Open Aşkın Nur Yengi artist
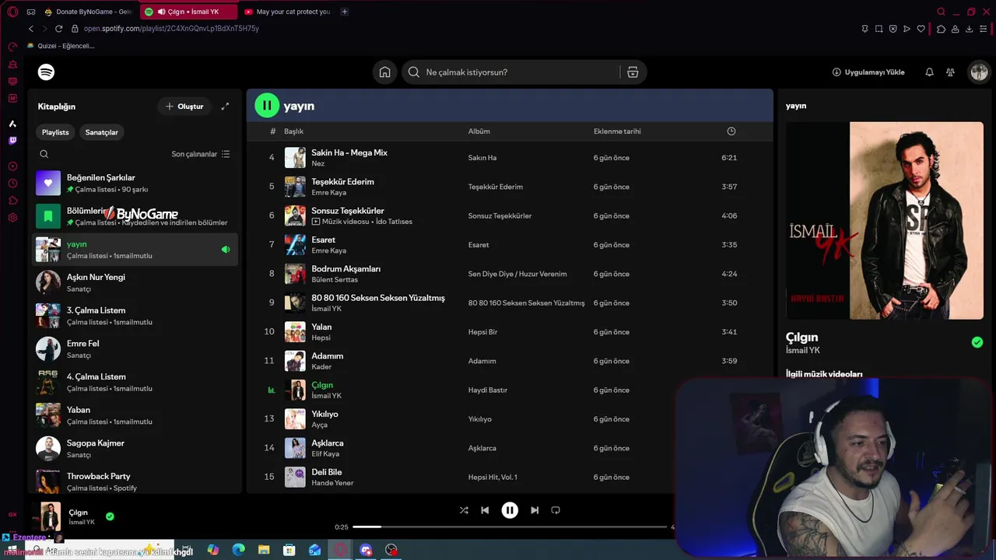Viewport: 996px width, 560px height. (x=135, y=282)
